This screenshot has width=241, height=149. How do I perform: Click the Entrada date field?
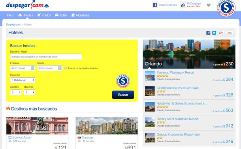pos(23,68)
